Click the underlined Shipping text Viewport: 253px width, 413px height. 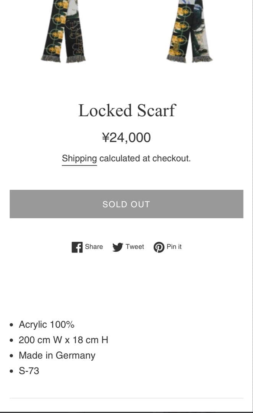(79, 158)
